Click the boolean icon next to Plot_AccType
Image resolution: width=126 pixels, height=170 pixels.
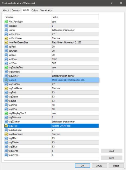(x=6, y=21)
